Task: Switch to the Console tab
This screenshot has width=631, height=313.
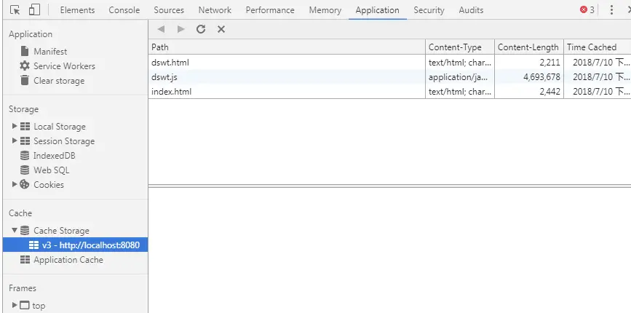Action: pos(124,10)
